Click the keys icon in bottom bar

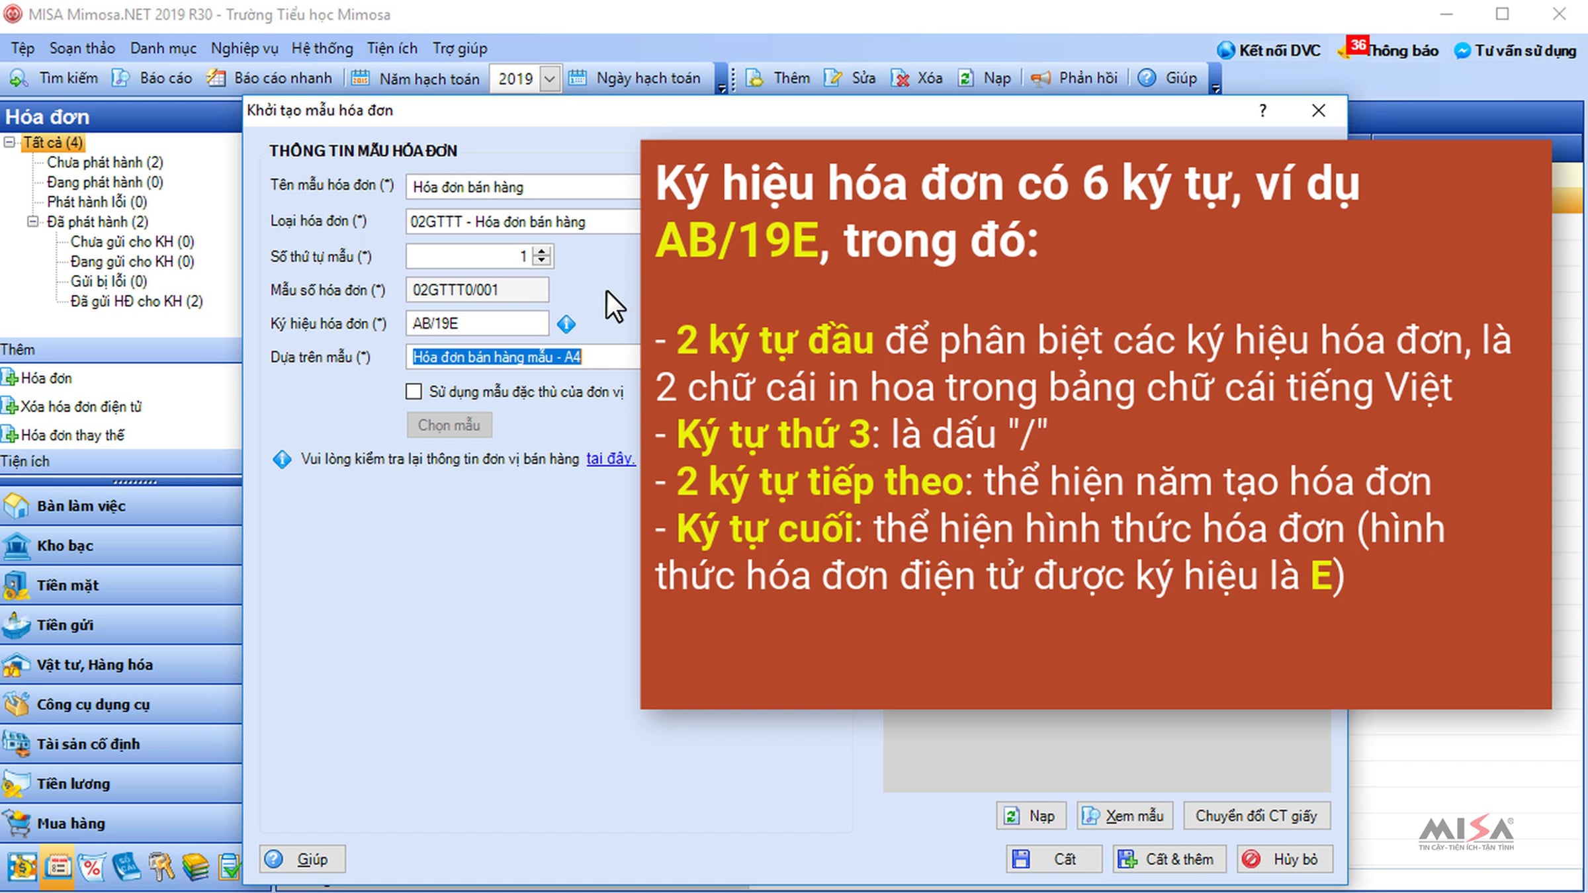(x=161, y=867)
